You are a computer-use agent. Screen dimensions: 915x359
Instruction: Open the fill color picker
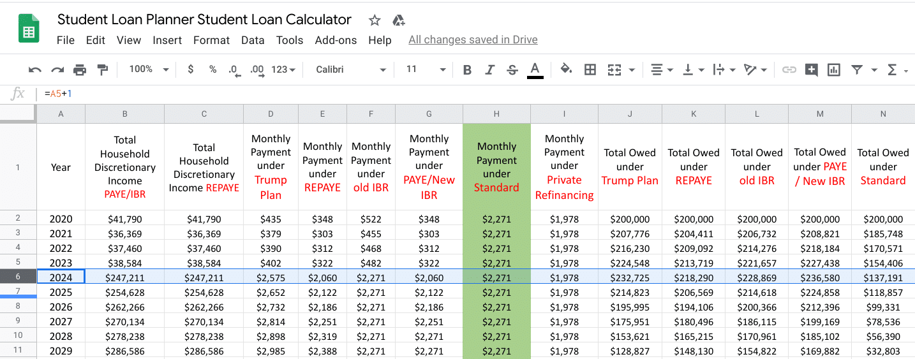(x=566, y=70)
